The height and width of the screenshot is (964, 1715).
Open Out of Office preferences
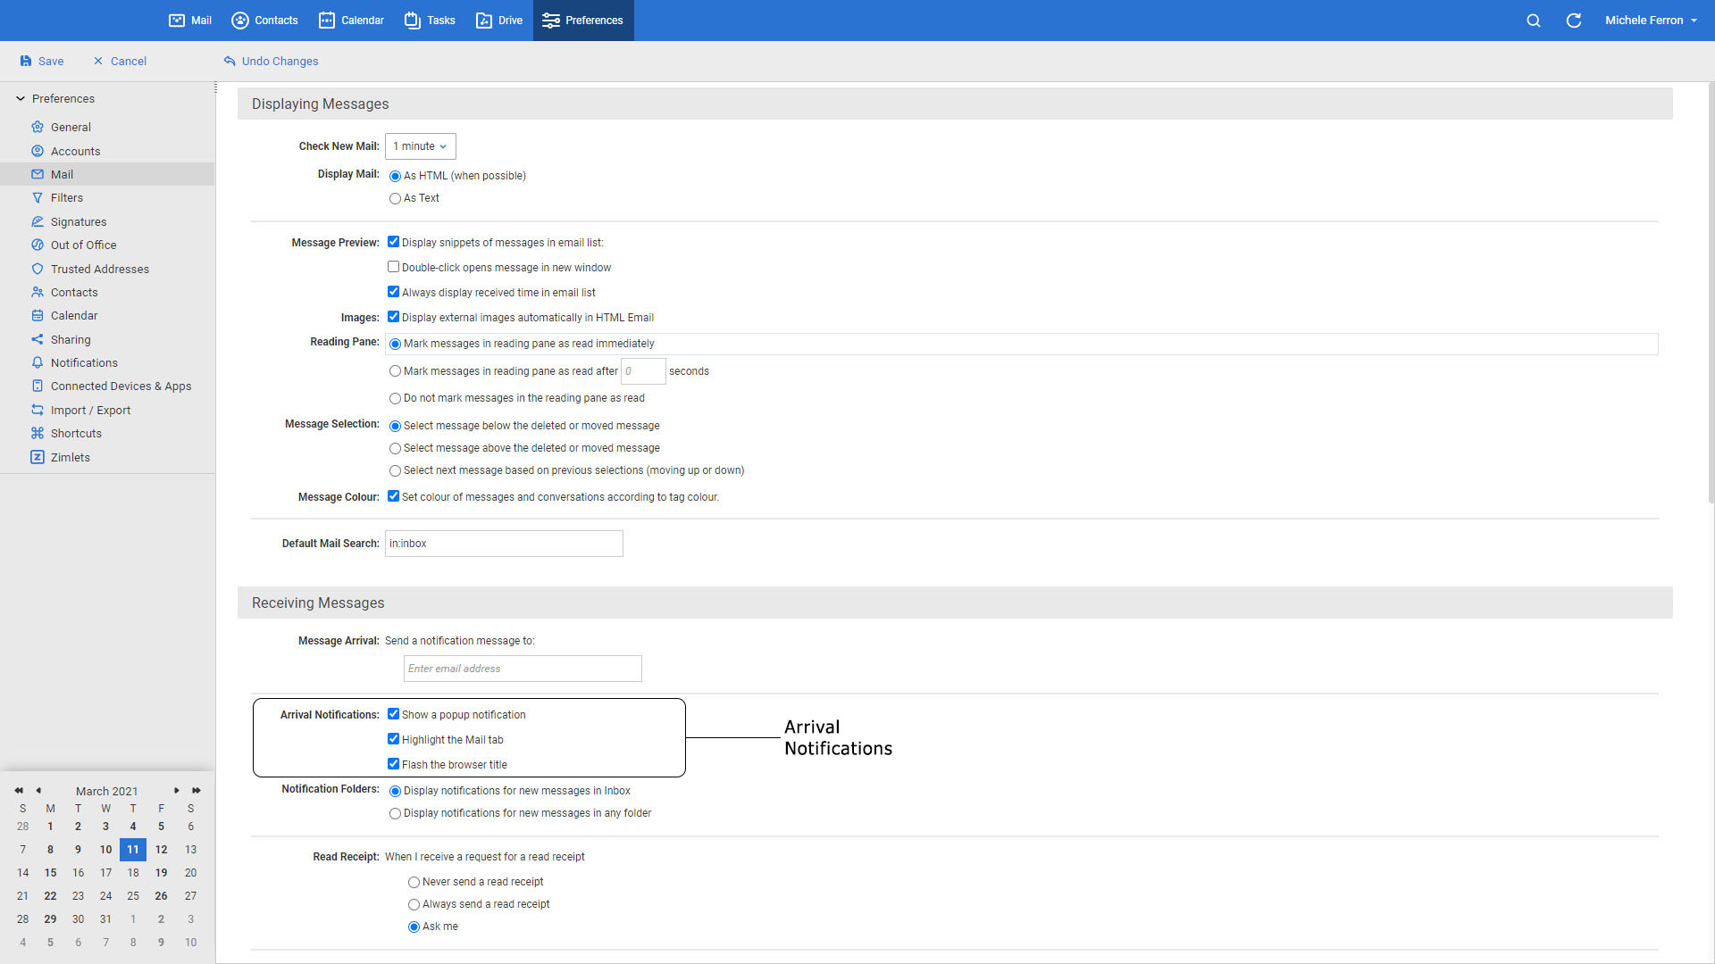click(83, 245)
